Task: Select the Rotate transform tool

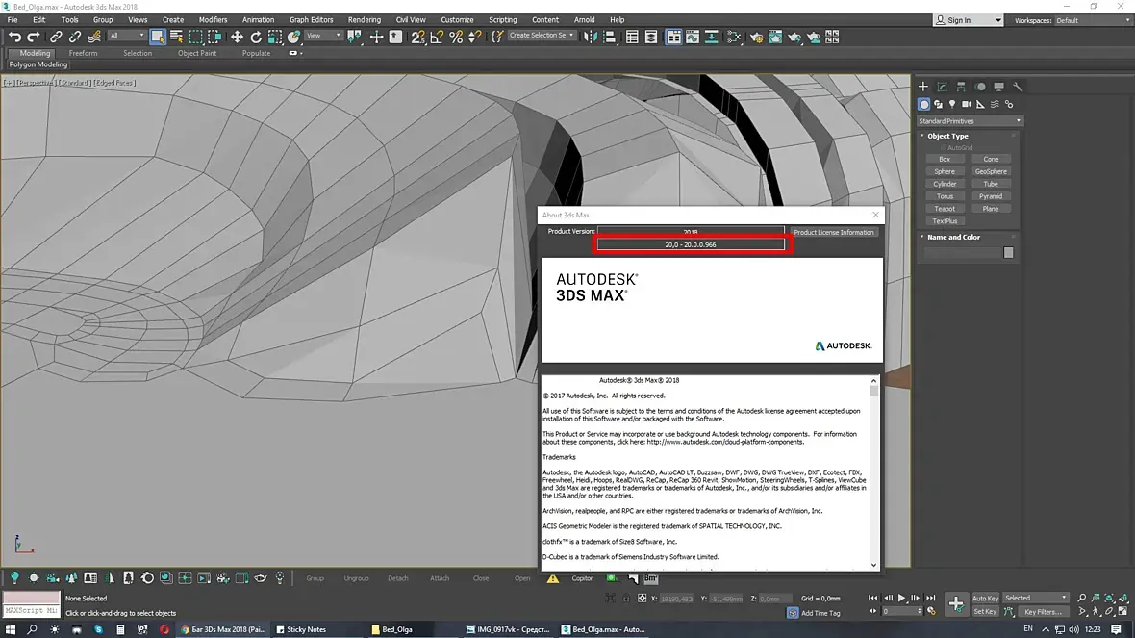Action: click(x=256, y=37)
